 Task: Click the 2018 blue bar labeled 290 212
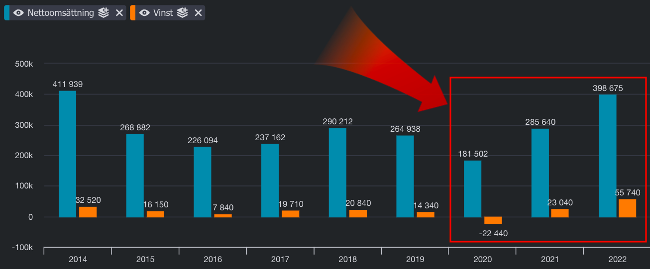pyautogui.click(x=337, y=172)
